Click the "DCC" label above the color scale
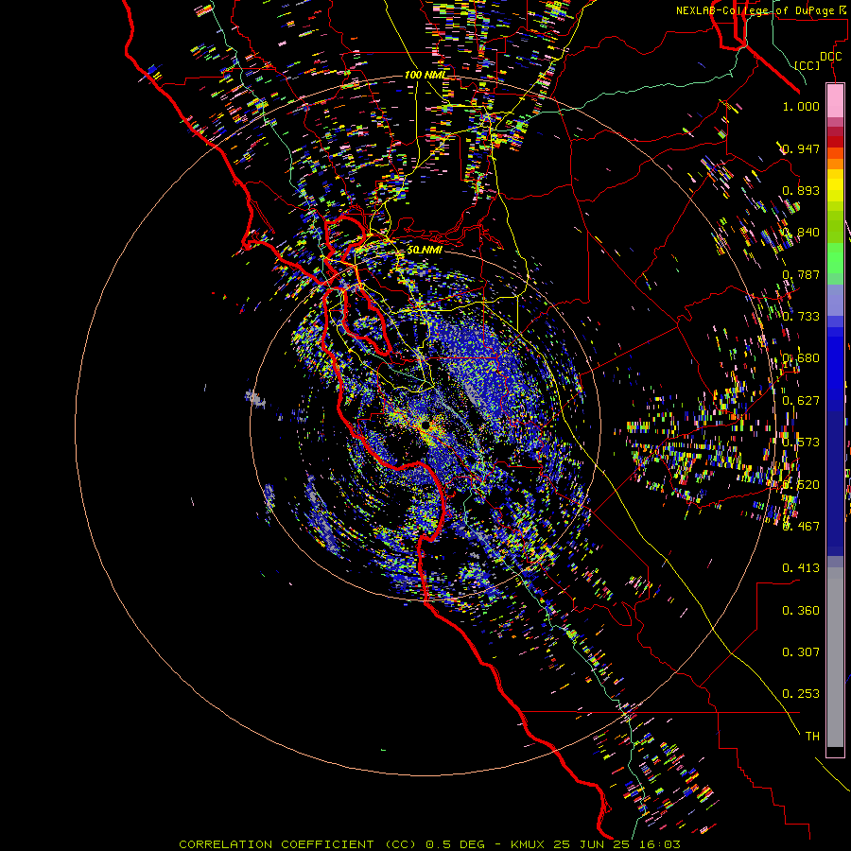Screen dimensions: 851x851 tap(830, 57)
